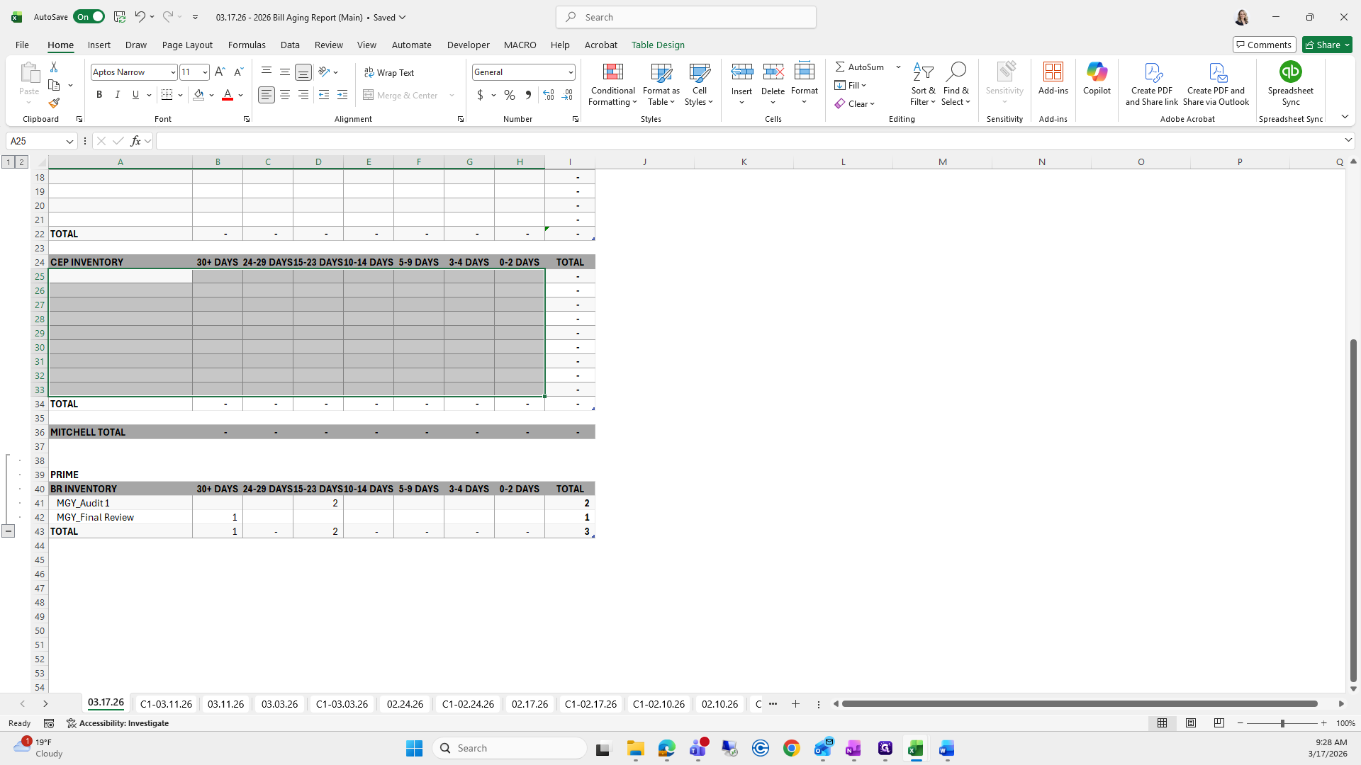Click the Comments button
This screenshot has width=1361, height=765.
(x=1264, y=45)
